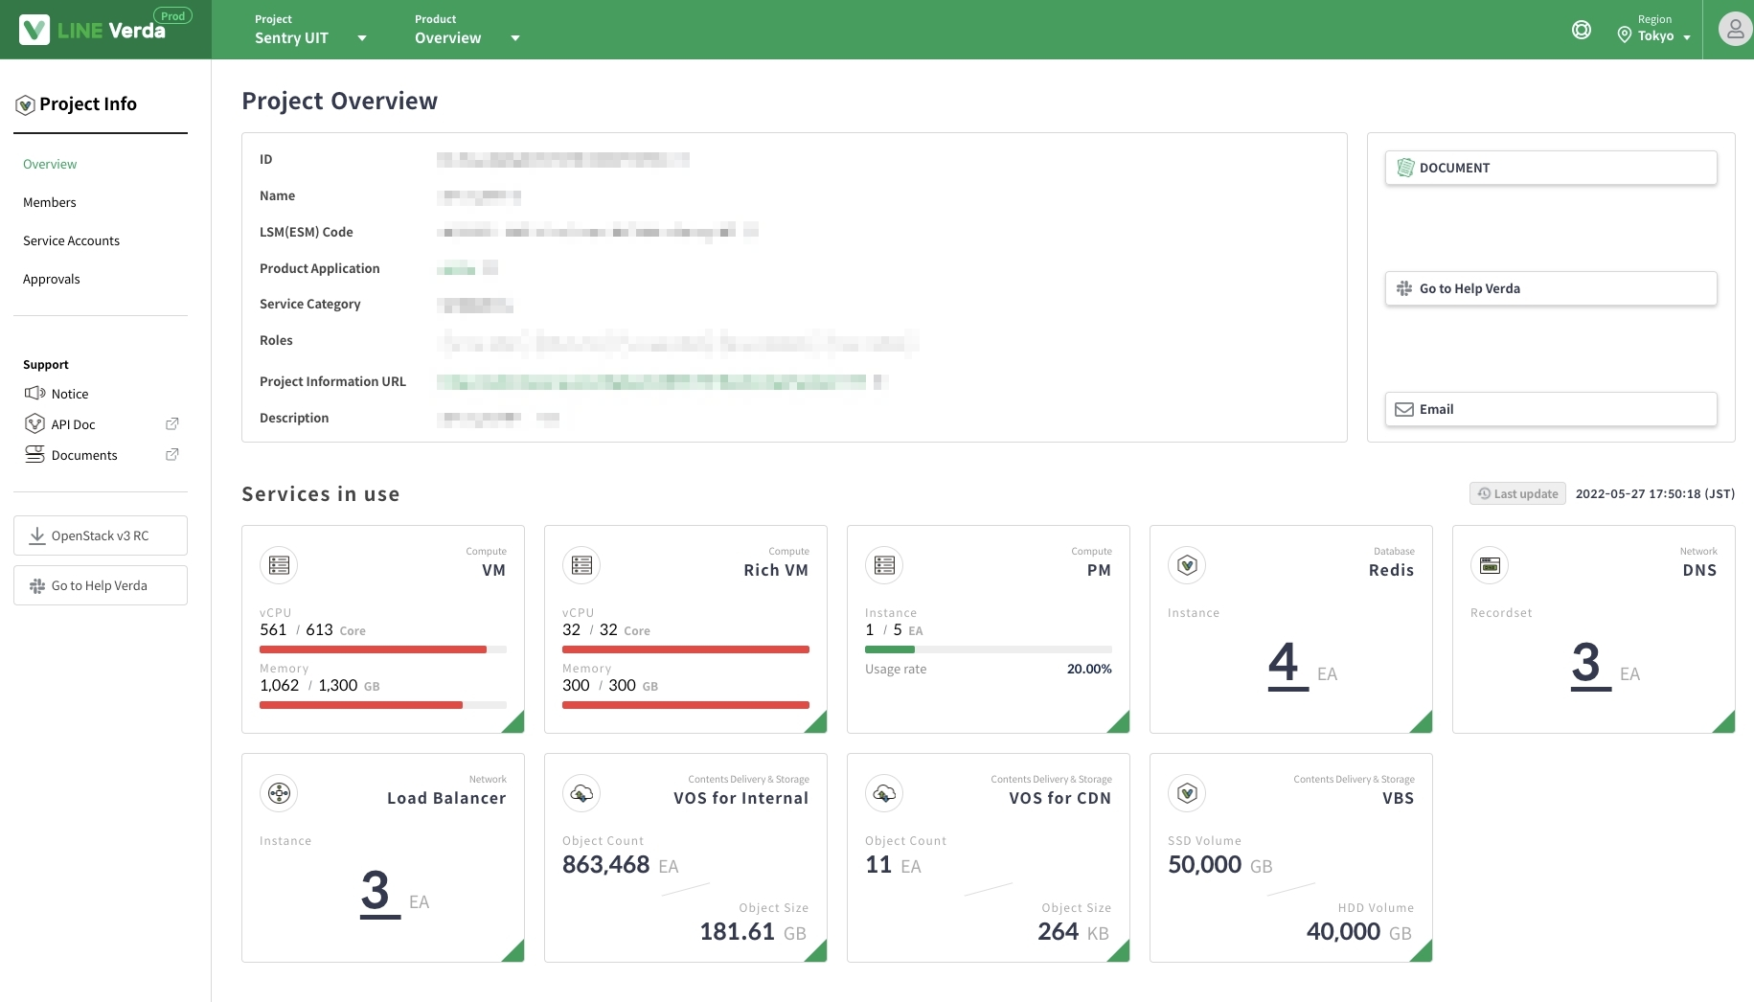Viewport: 1754px width, 1002px height.
Task: Click the PM usage rate 20.00% value
Action: pos(1089,669)
